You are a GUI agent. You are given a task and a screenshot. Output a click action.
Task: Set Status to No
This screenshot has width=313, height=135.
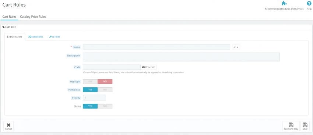click(x=105, y=106)
